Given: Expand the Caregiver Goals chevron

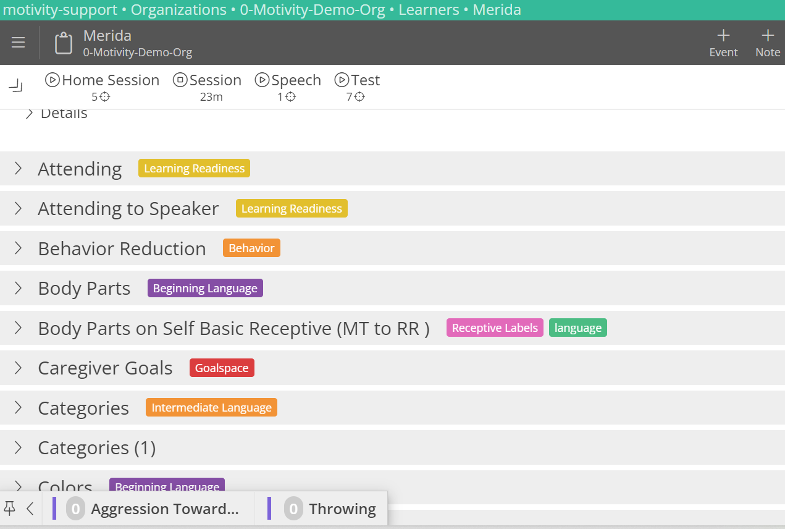Looking at the screenshot, I should coord(18,368).
